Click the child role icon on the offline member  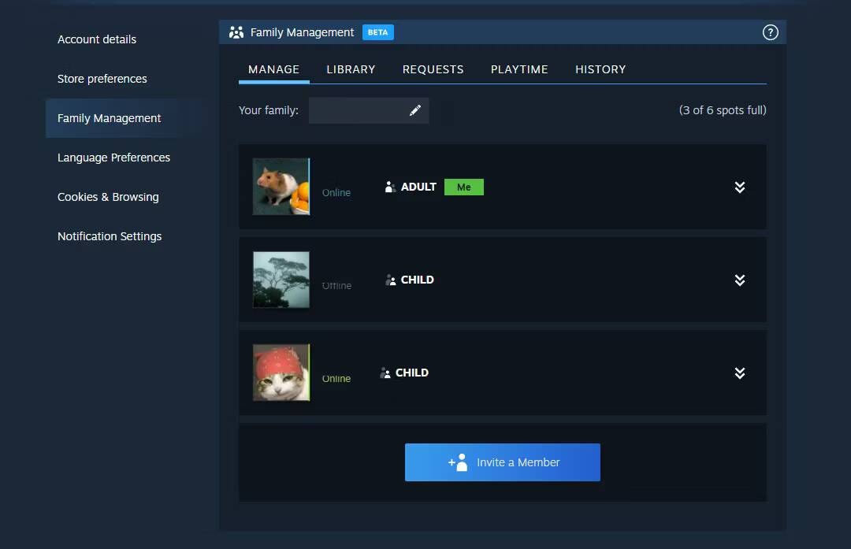click(390, 280)
